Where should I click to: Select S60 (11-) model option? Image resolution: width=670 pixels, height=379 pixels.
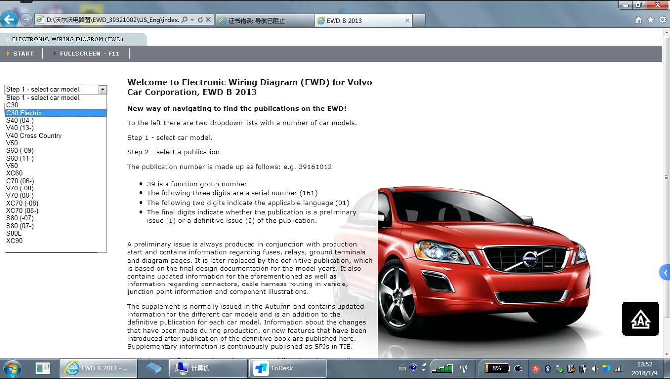56,158
